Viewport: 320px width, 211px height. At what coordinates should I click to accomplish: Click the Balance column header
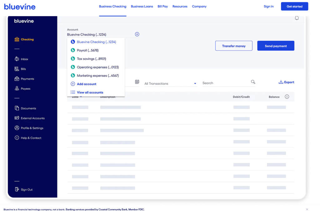274,97
